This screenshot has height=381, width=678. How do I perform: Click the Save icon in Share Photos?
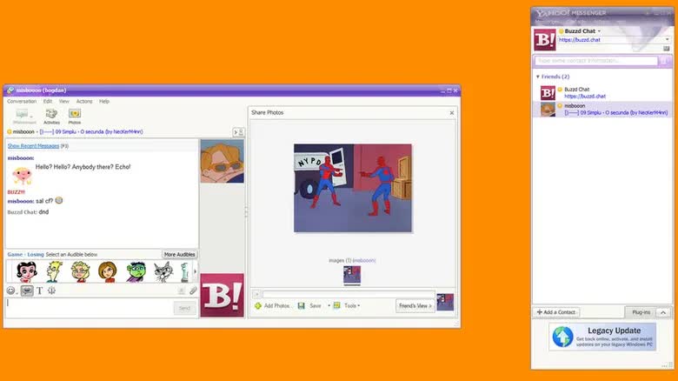coord(309,305)
